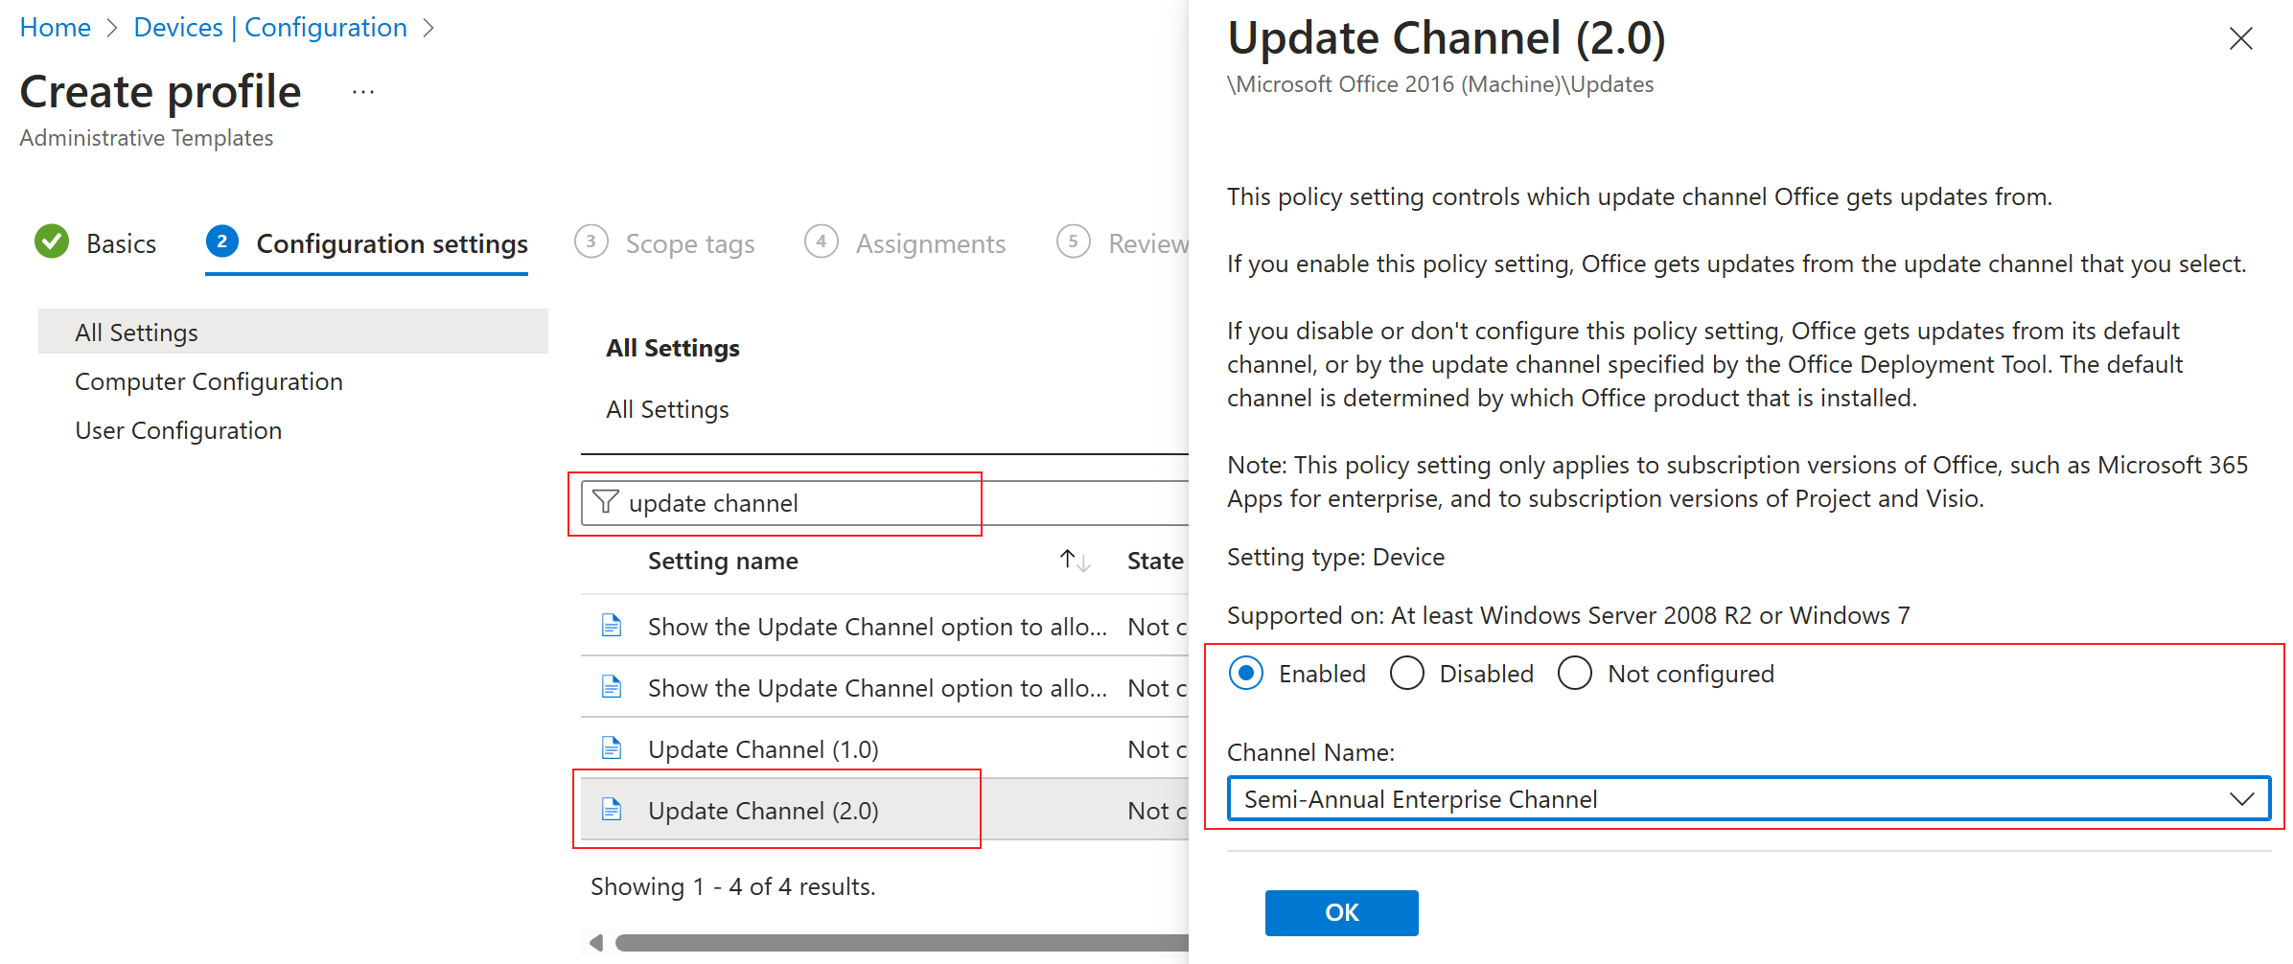2293x964 pixels.
Task: Open the Channel Name dropdown
Action: pyautogui.click(x=1749, y=799)
